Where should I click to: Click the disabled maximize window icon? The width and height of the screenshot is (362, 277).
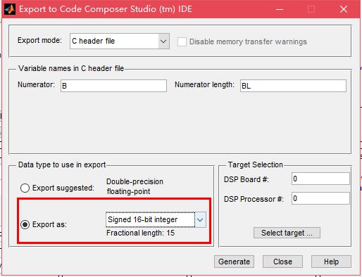311,9
